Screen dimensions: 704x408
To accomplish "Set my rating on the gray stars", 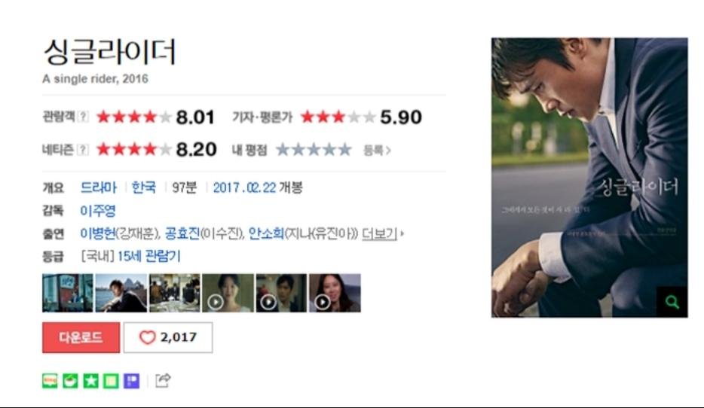I will click(314, 150).
